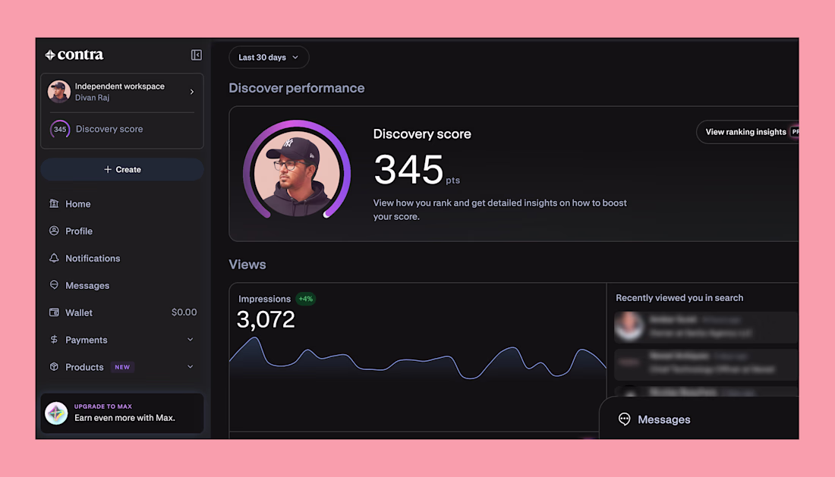Open the floating Messages panel label
This screenshot has height=477, width=835.
coord(664,419)
